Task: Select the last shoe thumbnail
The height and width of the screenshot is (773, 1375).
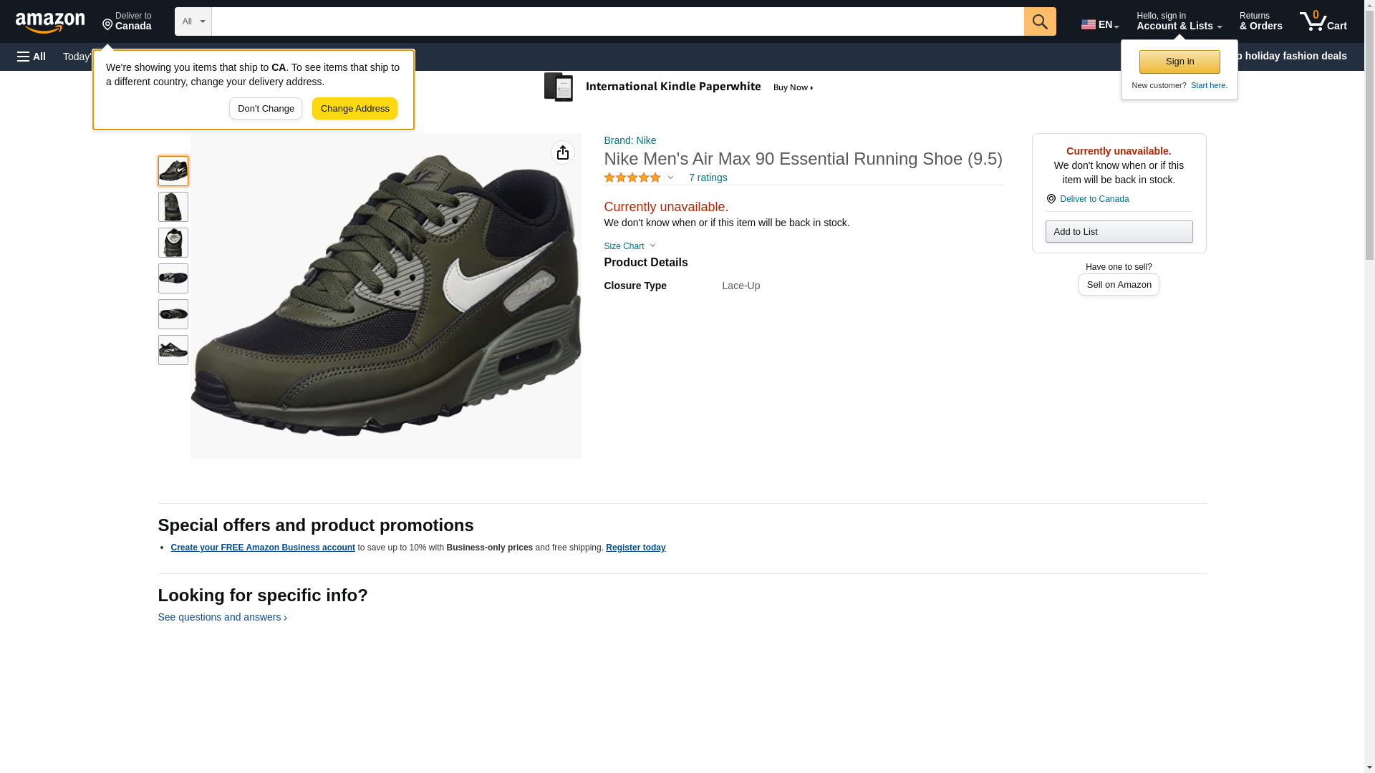Action: 173,350
